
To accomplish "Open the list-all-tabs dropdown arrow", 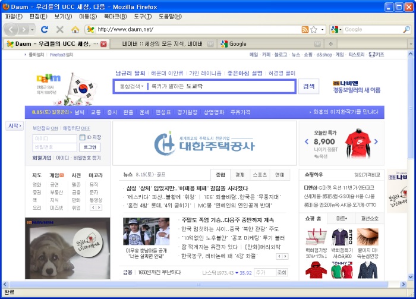I will pos(411,44).
